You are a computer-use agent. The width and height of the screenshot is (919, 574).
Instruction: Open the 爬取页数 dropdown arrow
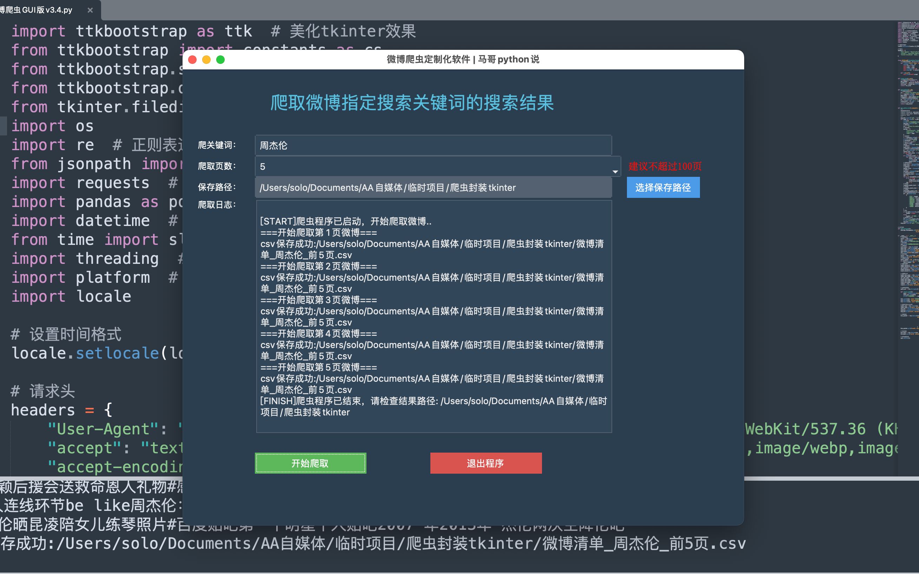[615, 172]
